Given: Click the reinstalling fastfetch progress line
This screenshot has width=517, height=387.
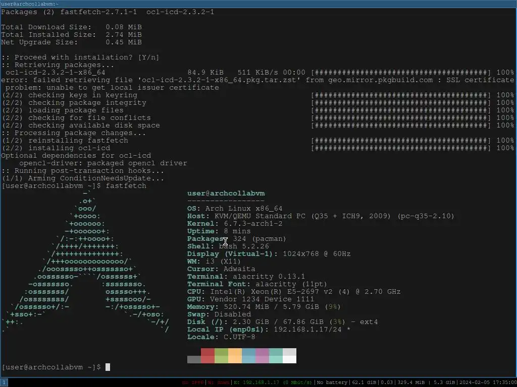Looking at the screenshot, I should pos(258,141).
